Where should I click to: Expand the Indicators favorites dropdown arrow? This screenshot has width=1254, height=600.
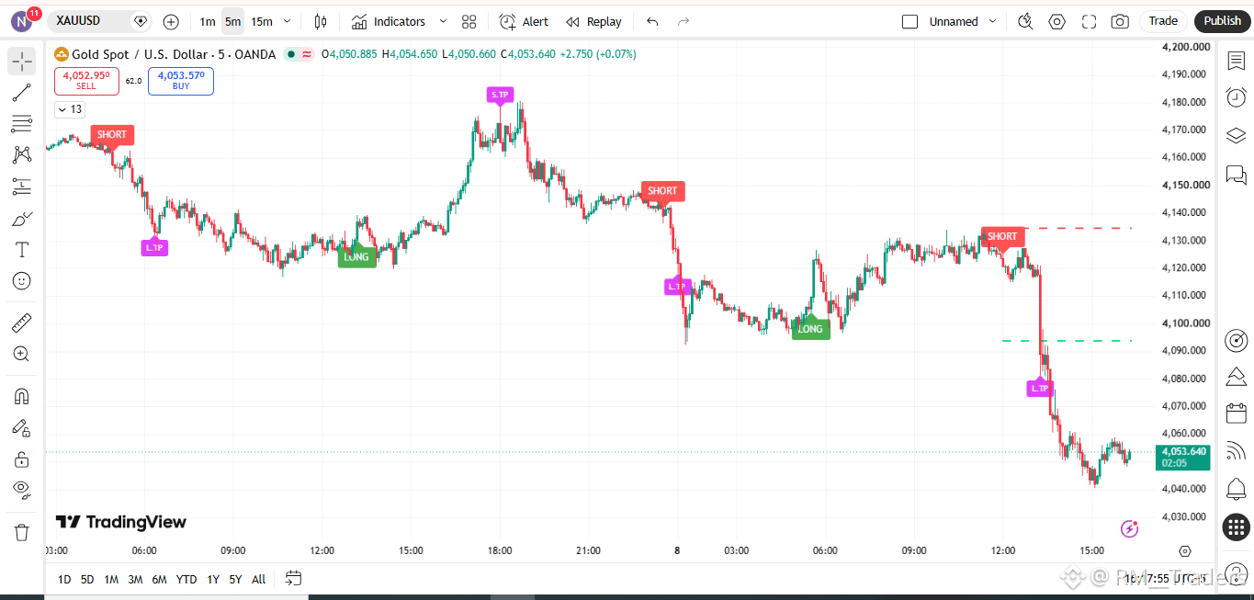(x=443, y=21)
